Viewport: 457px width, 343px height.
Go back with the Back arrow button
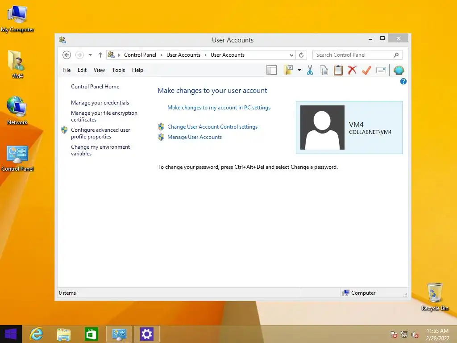[67, 55]
